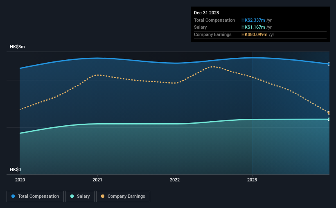
Task: Click the blue Total Compensation legend dot
Action: [13, 196]
